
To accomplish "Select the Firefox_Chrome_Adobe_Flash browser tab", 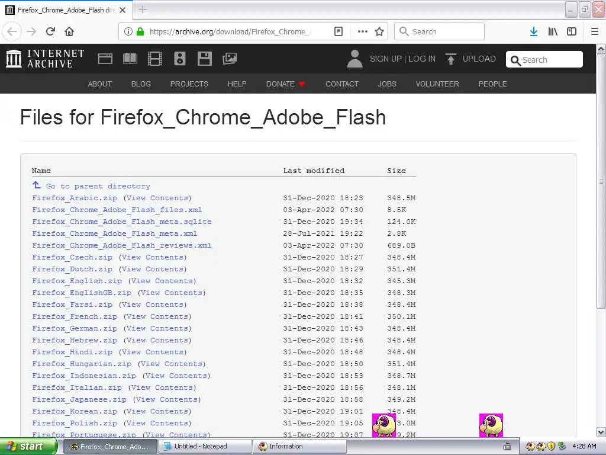I will click(66, 9).
